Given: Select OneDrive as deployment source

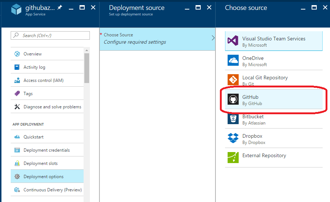Looking at the screenshot, I should click(274, 61).
